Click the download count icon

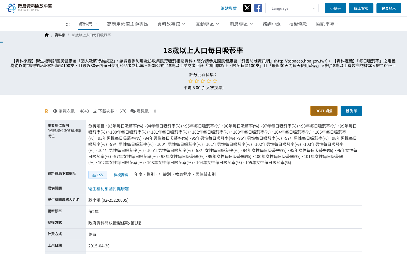point(95,111)
